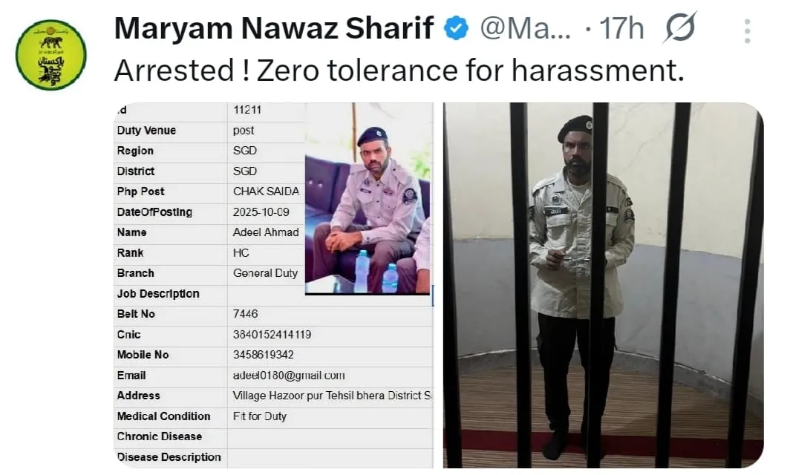
Task: Select the tweet text about zero tolerance
Action: click(398, 71)
